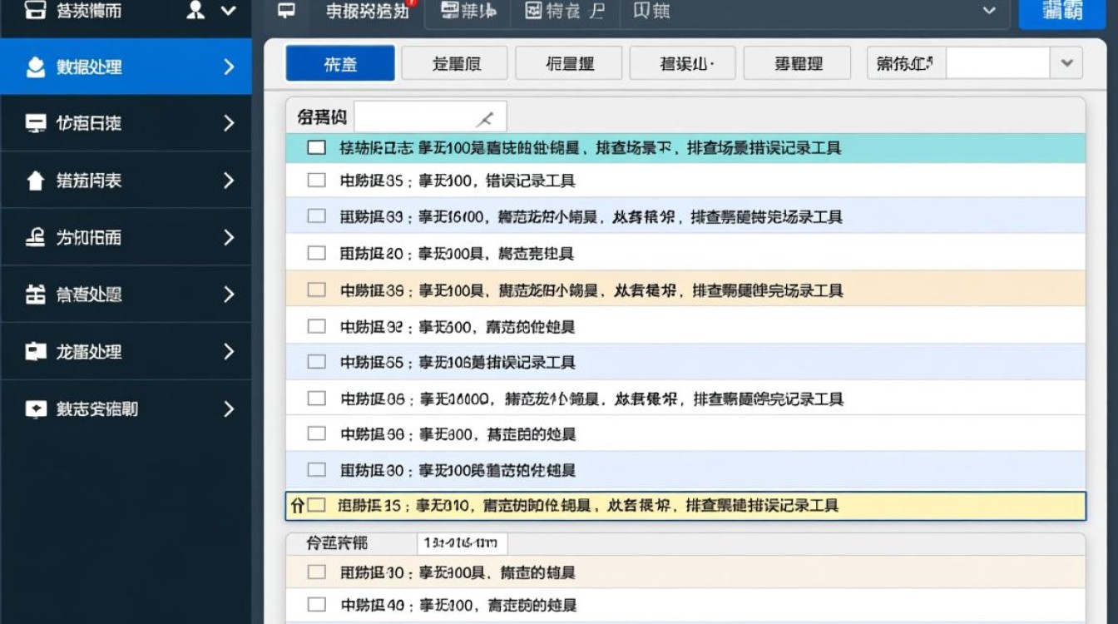Screen dimensions: 1118x624
Task: Click the monitor icon on the top toolbar
Action: click(286, 10)
